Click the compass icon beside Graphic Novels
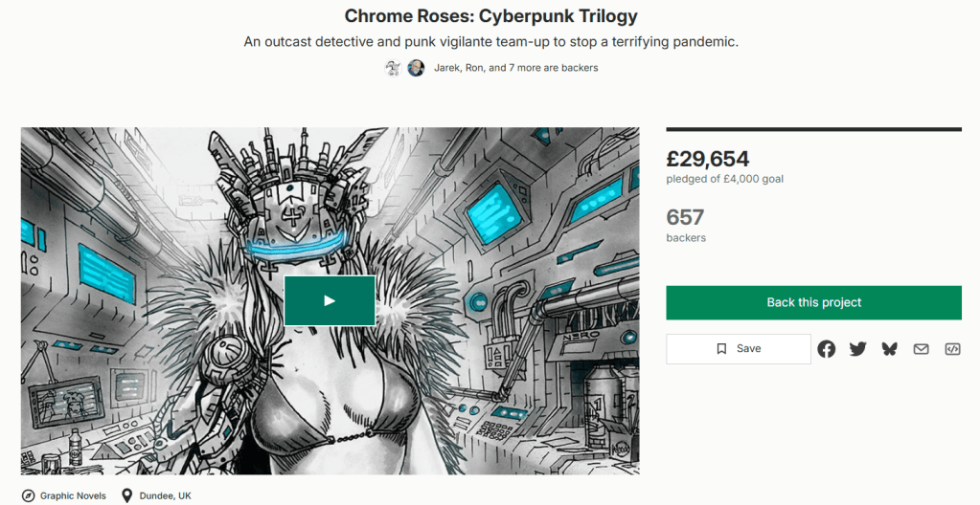This screenshot has width=980, height=505. (x=28, y=495)
